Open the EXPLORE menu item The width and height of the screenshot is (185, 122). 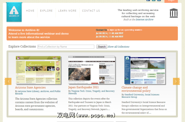(x=46, y=11)
